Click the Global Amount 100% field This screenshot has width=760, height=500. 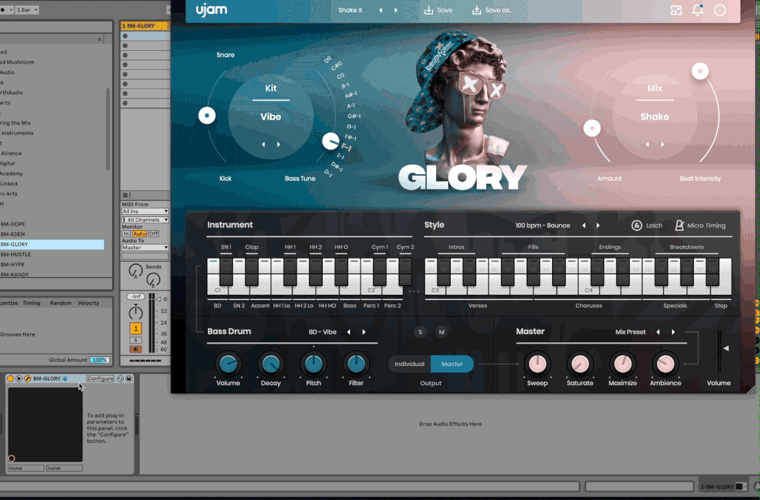coord(99,360)
